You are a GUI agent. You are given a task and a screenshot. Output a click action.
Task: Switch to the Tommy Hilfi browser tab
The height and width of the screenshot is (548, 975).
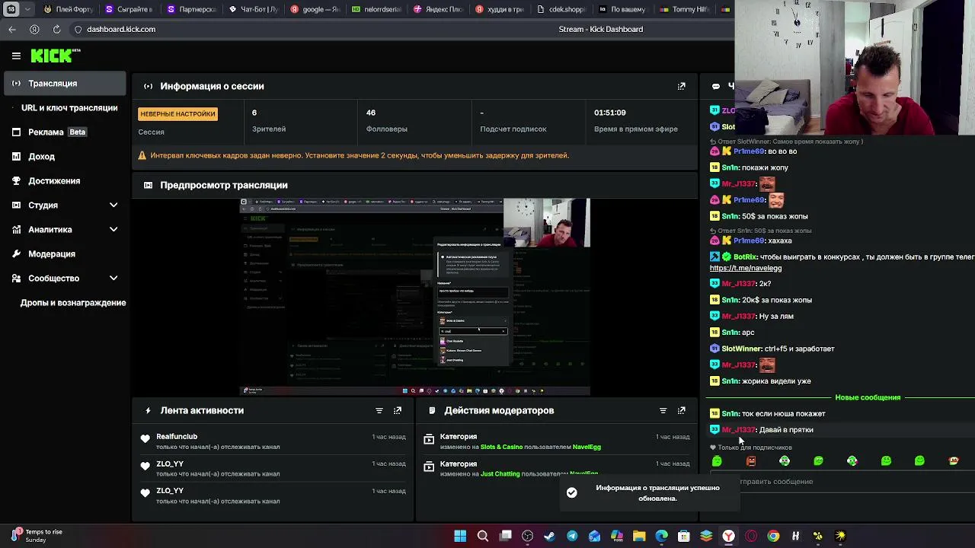(x=684, y=9)
